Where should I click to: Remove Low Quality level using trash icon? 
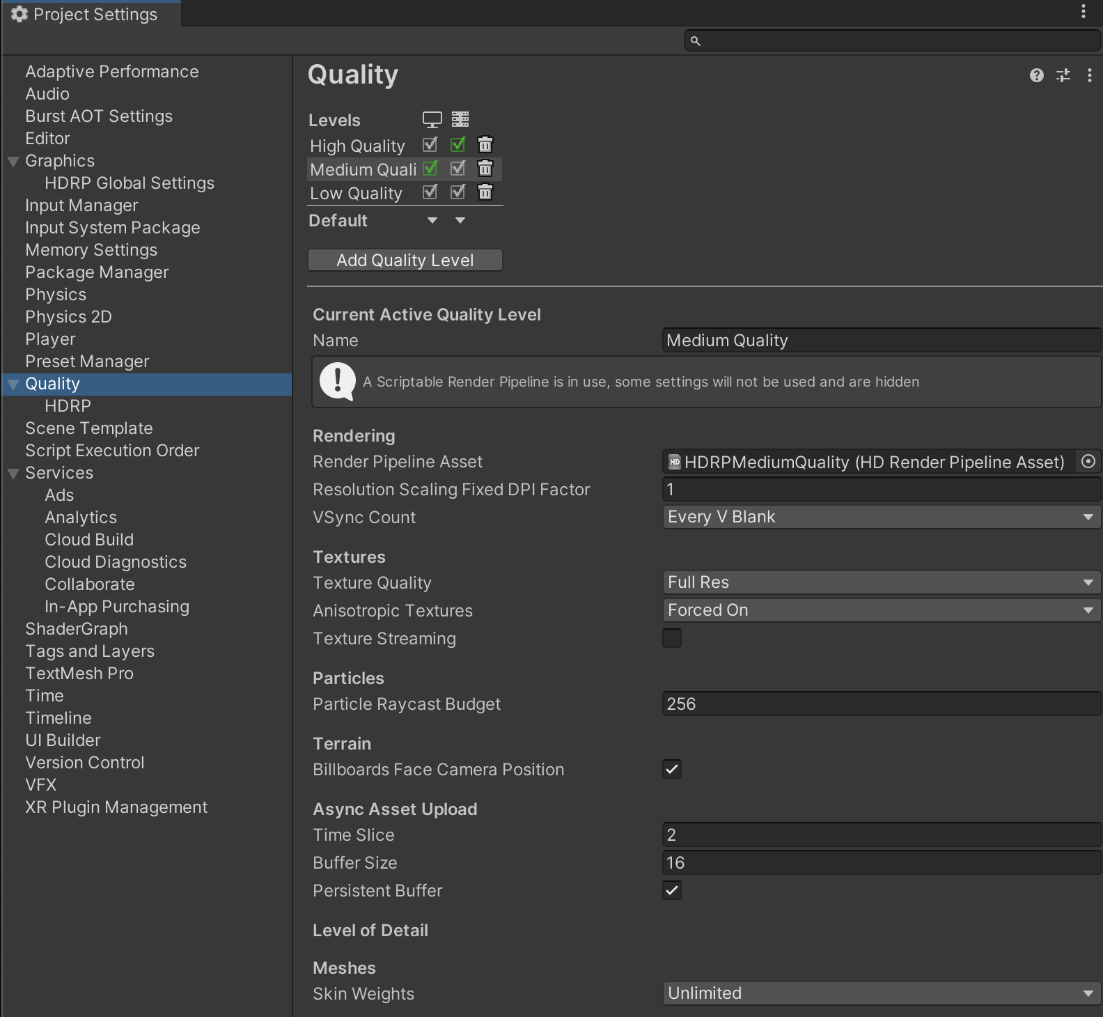pyautogui.click(x=485, y=192)
